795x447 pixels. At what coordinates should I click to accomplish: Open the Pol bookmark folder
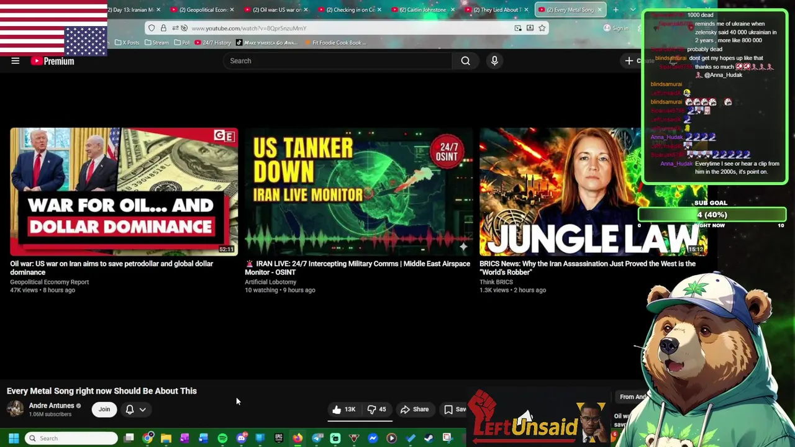(182, 43)
